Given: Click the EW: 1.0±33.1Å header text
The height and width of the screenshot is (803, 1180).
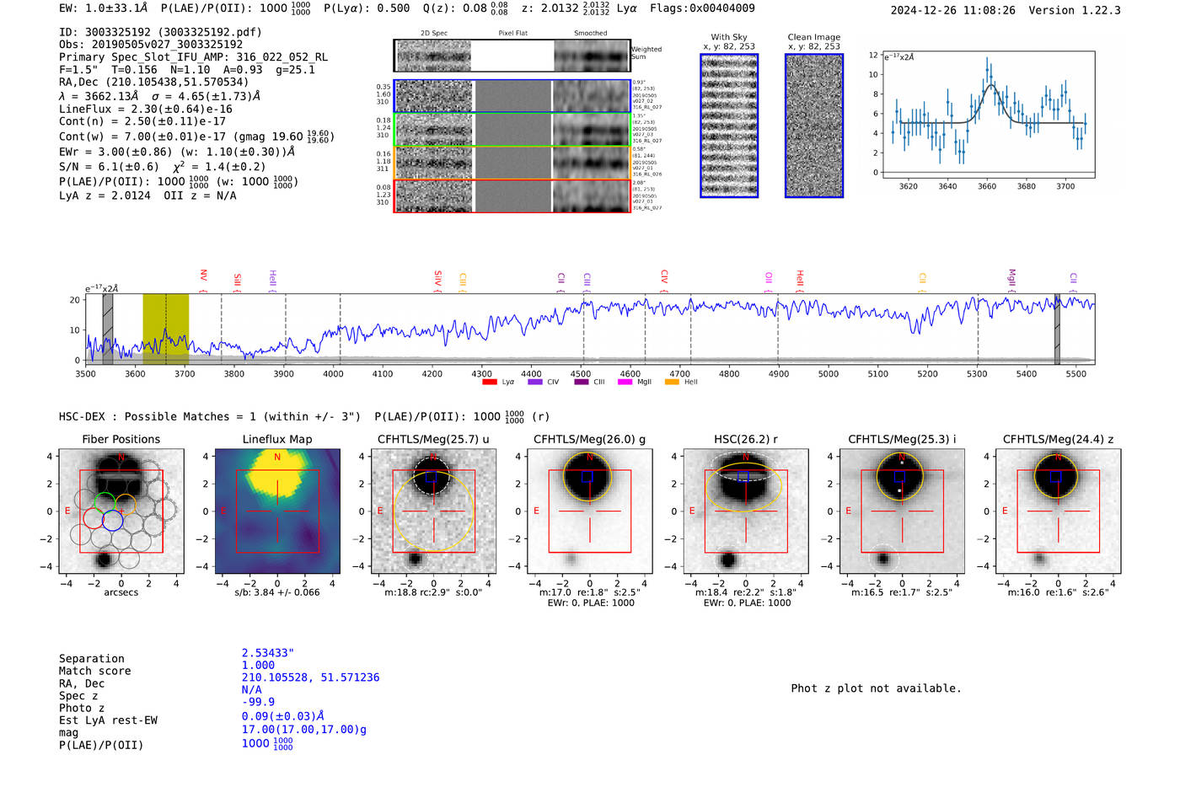Looking at the screenshot, I should click(103, 8).
